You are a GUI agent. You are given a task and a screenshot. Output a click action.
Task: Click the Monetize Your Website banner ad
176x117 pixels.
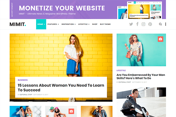point(88,10)
